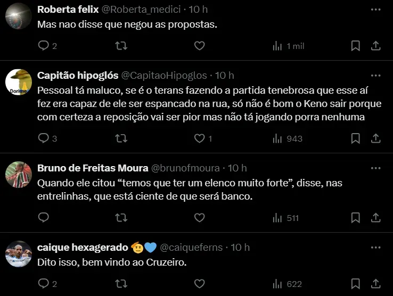
Task: Open more options on Bruno de Freitas Moura's tweet
Action: pos(375,168)
